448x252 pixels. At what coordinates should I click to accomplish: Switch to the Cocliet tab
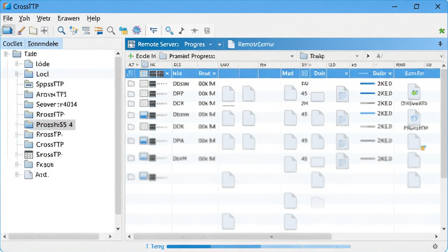[13, 44]
